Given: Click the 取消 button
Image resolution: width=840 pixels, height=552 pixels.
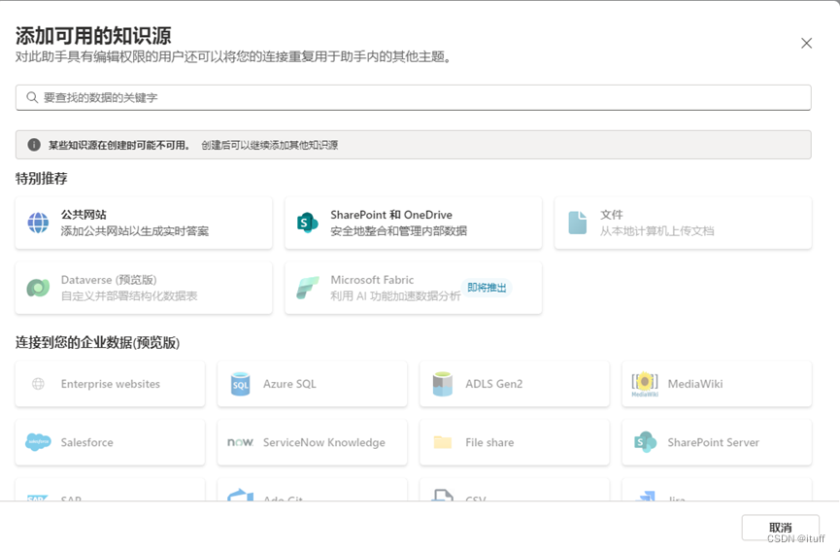Looking at the screenshot, I should (x=781, y=528).
